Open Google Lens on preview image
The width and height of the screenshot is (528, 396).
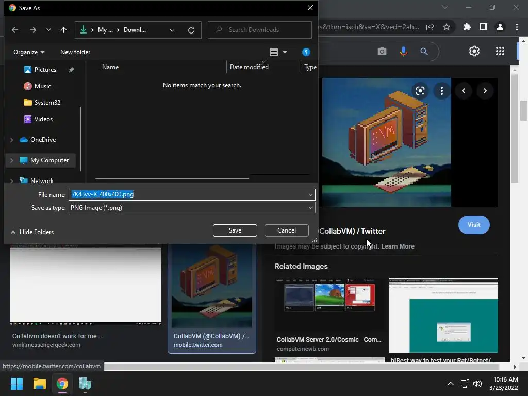pyautogui.click(x=420, y=91)
